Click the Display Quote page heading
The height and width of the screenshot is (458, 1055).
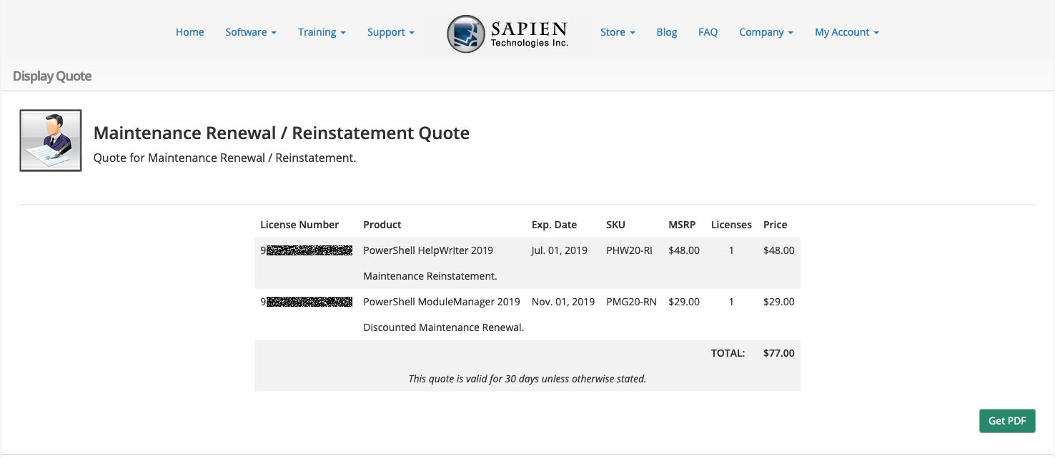52,76
